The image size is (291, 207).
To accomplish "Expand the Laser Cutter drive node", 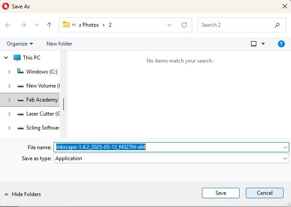I will click(9, 114).
